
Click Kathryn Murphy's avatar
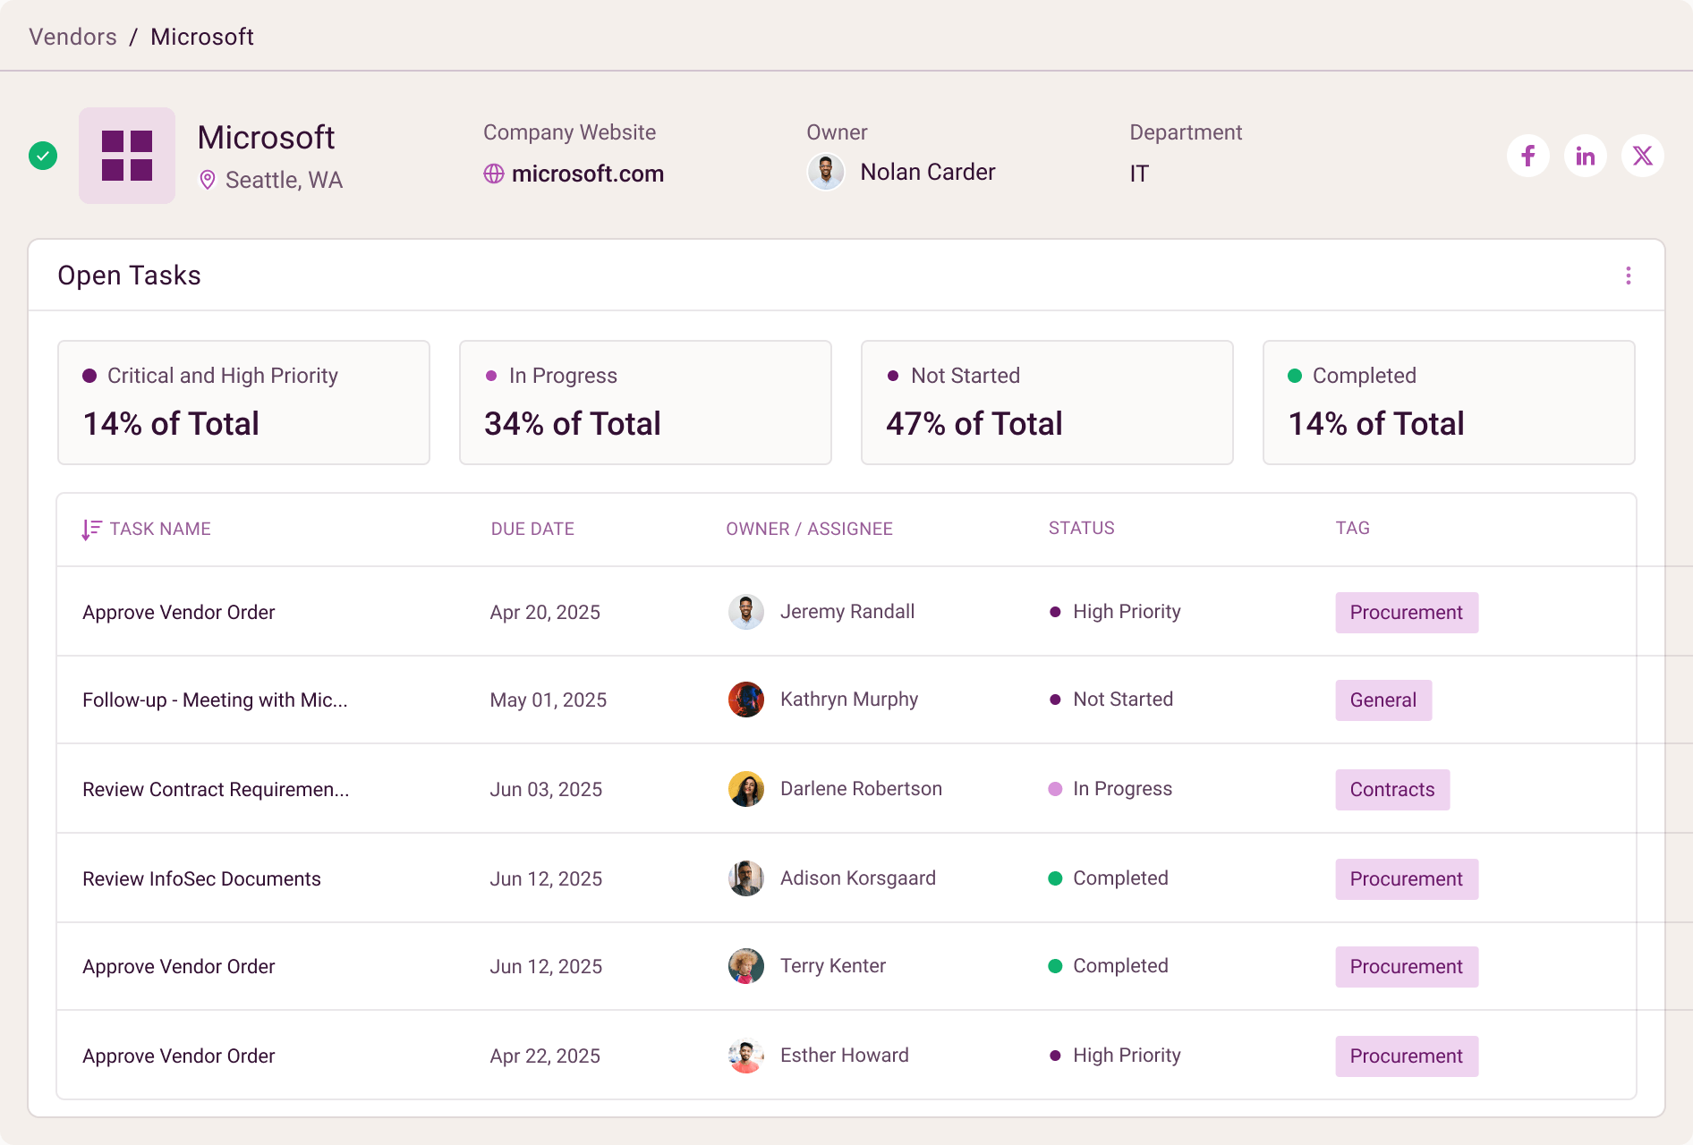[x=746, y=700]
